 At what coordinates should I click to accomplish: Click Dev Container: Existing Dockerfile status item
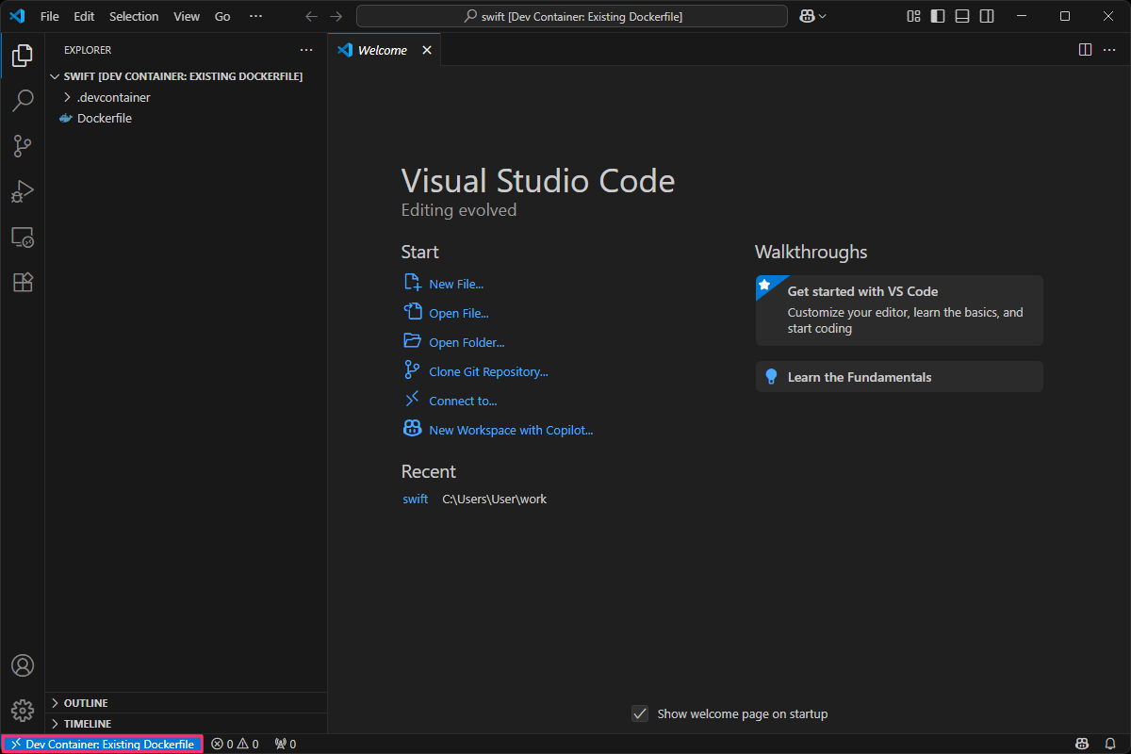coord(103,744)
